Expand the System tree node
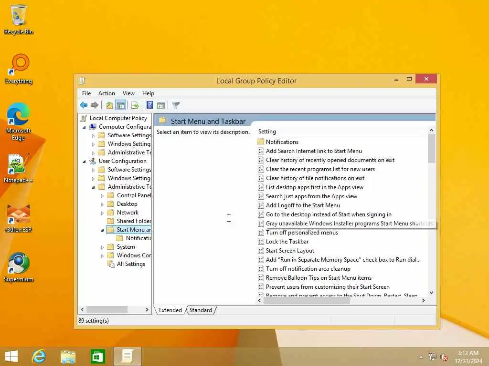Viewport: 489px width, 366px height. (102, 247)
